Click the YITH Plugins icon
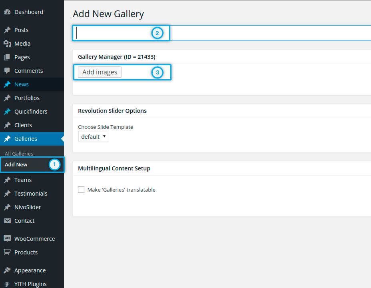This screenshot has width=371, height=288. [x=7, y=284]
